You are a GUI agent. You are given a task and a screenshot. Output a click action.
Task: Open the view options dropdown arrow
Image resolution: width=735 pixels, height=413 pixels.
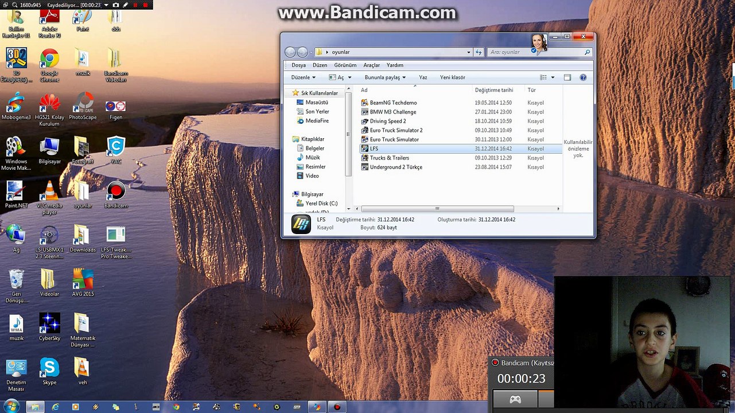[x=553, y=77]
